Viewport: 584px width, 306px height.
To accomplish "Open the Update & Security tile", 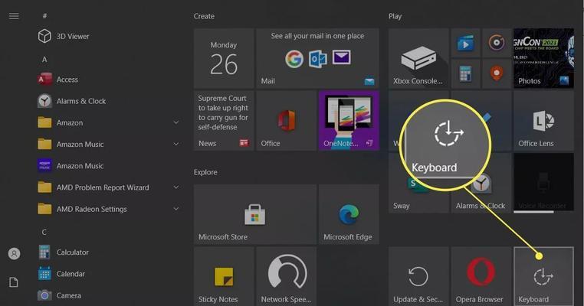I will (x=418, y=276).
